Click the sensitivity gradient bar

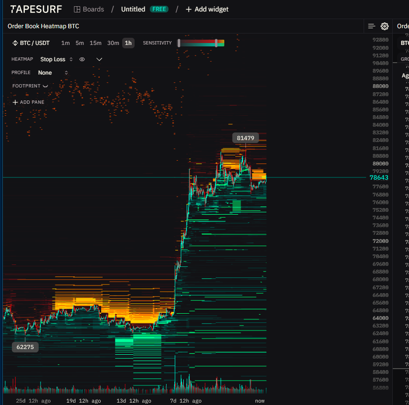pyautogui.click(x=201, y=43)
